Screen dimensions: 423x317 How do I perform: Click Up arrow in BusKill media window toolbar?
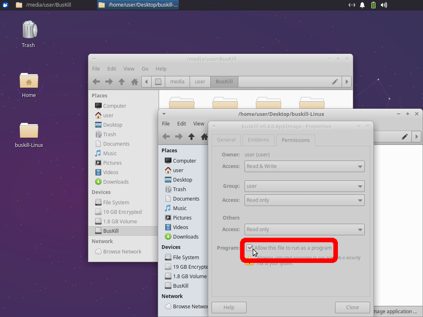(x=121, y=82)
